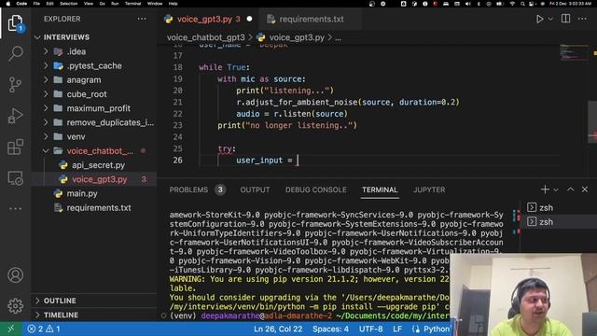Open Spotlight search in macOS menu bar

[522, 4]
